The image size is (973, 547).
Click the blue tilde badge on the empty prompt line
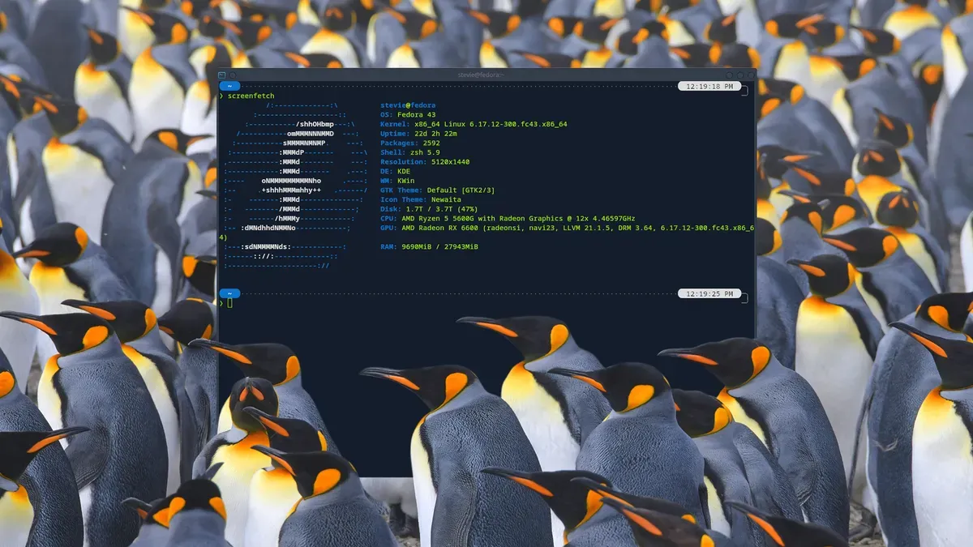[229, 293]
